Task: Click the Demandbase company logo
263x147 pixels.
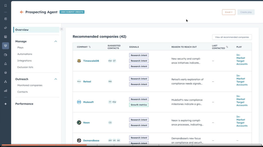Action: [79, 141]
